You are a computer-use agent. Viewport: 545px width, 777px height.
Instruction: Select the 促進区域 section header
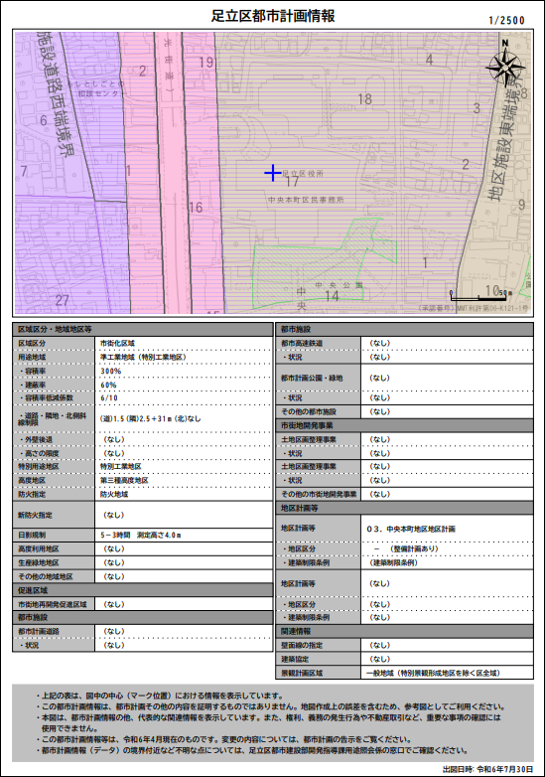143,590
